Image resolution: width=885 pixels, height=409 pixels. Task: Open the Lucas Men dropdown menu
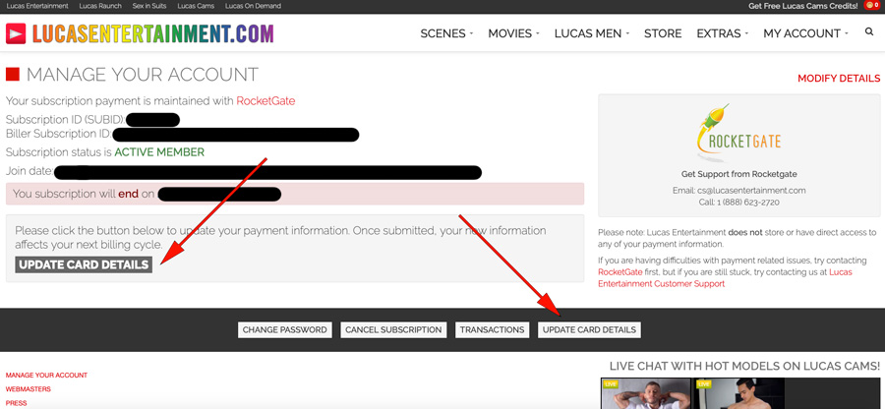592,33
